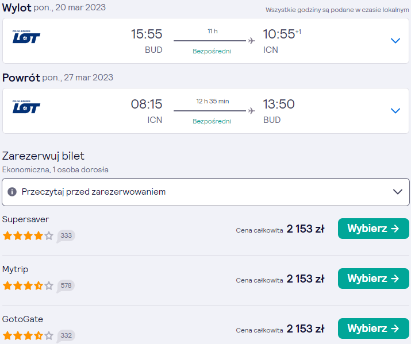
Task: Expand outbound flight BUD to ICN details
Action: (x=395, y=41)
